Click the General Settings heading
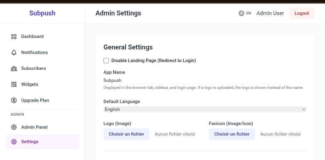Viewport: 325px width, 160px height. pos(128,47)
